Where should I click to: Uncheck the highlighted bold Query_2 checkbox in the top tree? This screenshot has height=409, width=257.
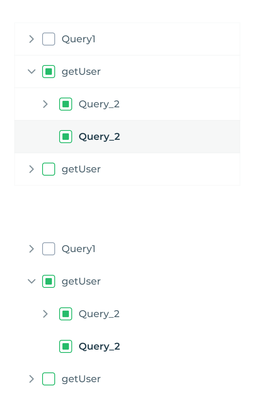pos(66,137)
